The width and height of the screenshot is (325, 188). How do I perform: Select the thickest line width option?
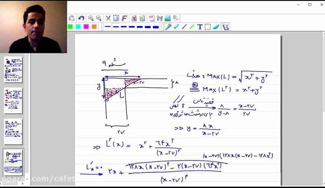tap(156, 27)
